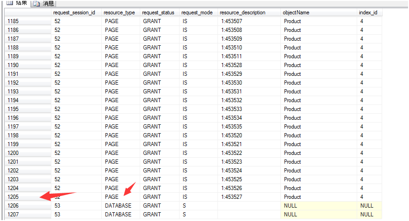Viewport: 409px width, 221px height.
Task: Click resource description cell 1:453526
Action: [249, 188]
